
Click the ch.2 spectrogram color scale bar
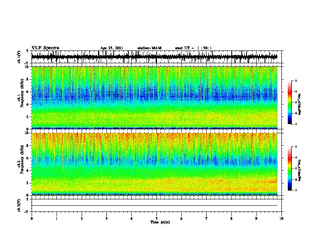click(289, 169)
